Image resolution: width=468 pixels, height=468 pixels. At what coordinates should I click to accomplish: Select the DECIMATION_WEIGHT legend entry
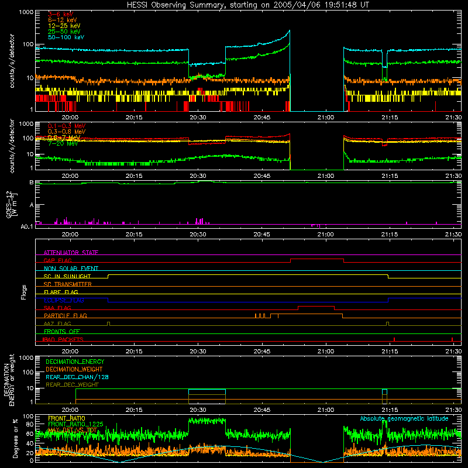[74, 369]
